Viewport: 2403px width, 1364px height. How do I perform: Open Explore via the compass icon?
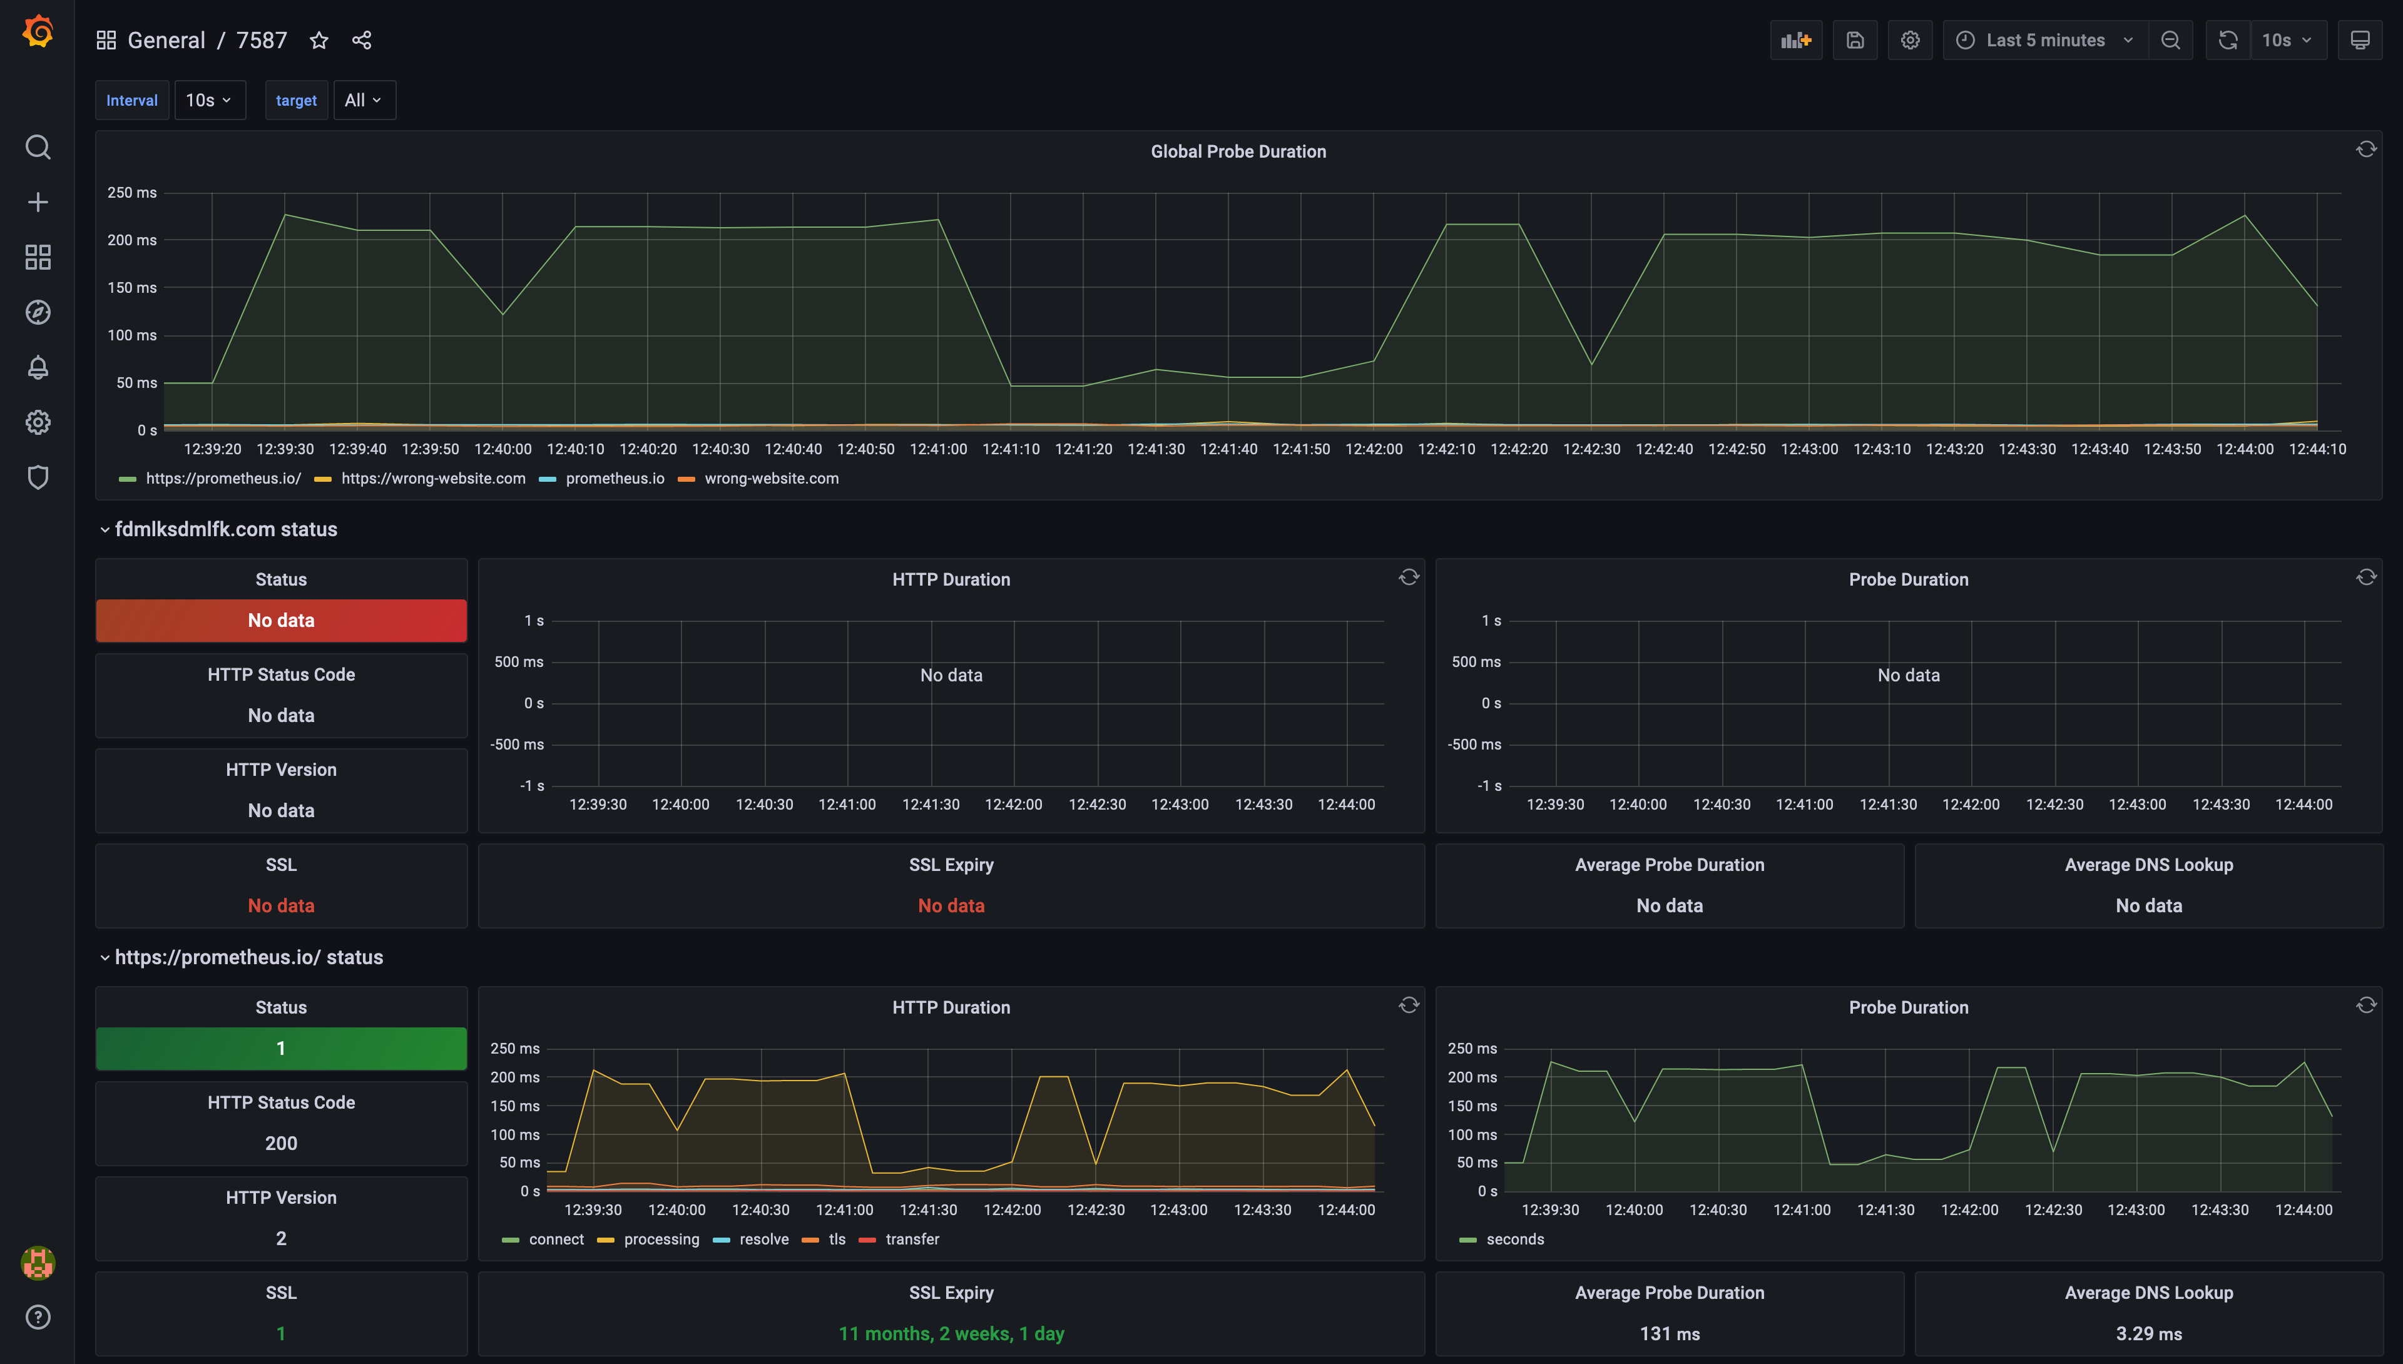(38, 312)
